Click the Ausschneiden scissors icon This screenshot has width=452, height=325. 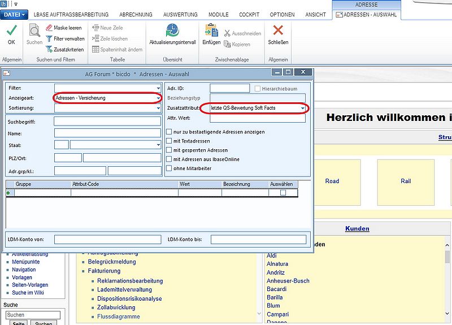227,33
